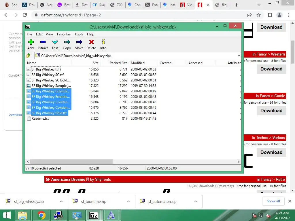Go up one folder level in 7-Zip
This screenshot has height=221, width=295.
[x=29, y=56]
